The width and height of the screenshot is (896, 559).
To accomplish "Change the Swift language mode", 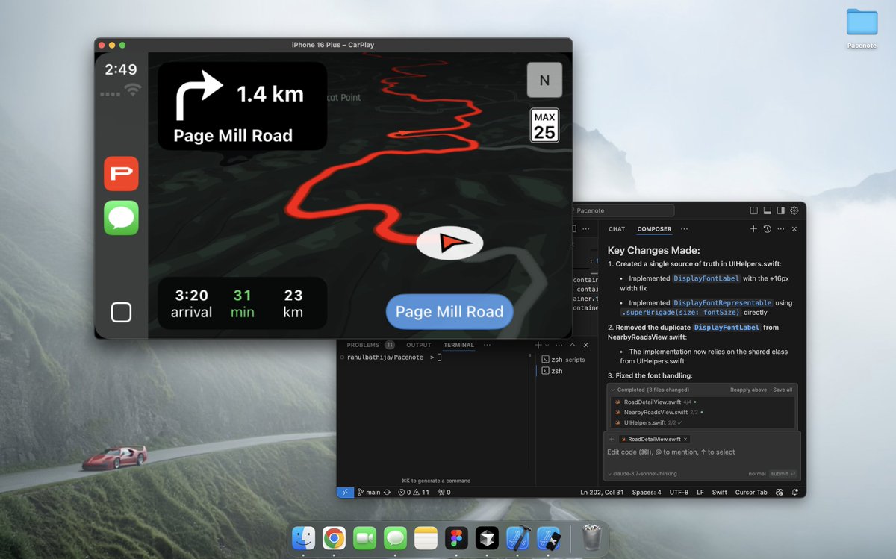I will pyautogui.click(x=720, y=492).
